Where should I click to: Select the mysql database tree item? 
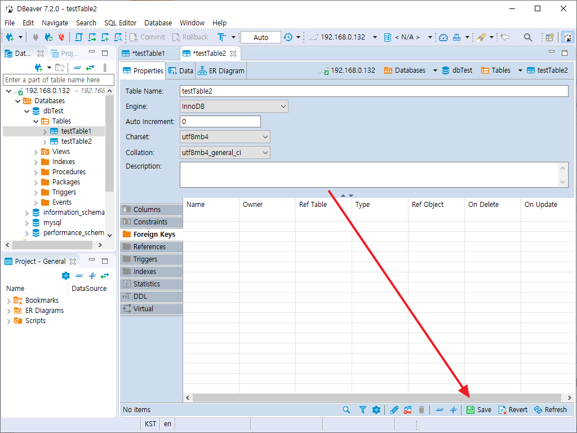click(52, 223)
